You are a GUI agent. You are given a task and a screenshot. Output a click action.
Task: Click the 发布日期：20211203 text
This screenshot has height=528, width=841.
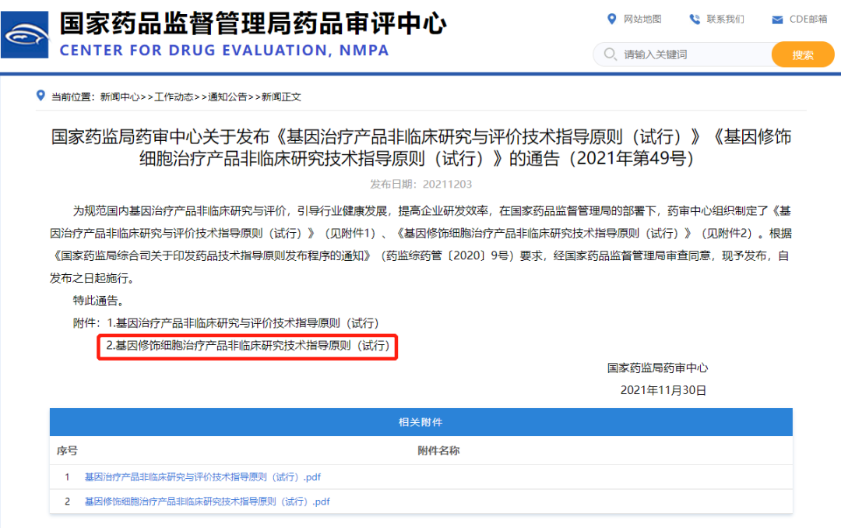[x=421, y=184]
